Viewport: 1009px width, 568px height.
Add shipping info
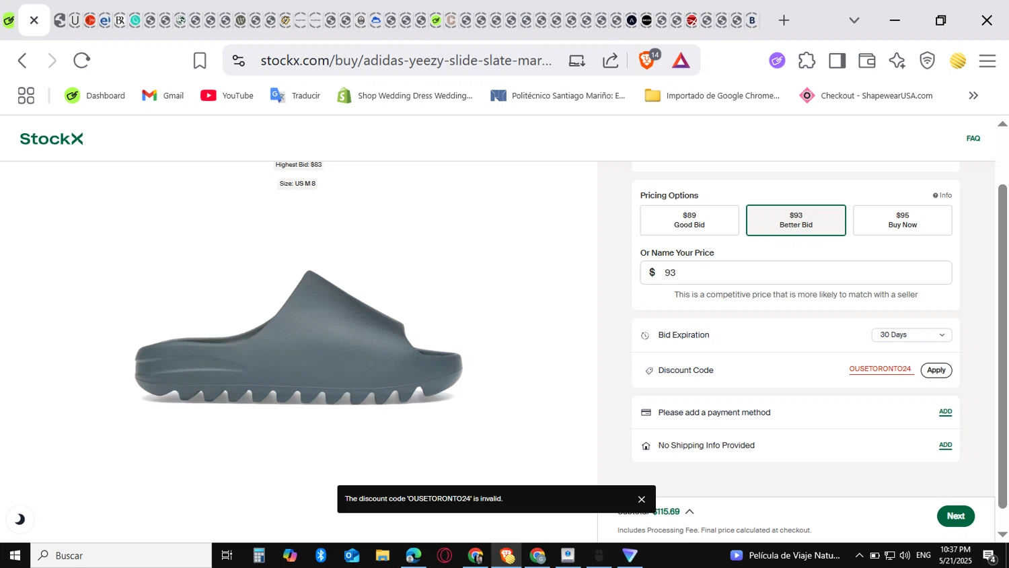pyautogui.click(x=945, y=445)
